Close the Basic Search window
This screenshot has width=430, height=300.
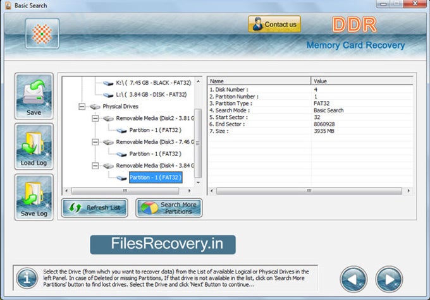point(415,4)
